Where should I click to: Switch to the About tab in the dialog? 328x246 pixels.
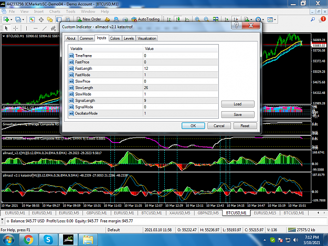tap(71, 38)
